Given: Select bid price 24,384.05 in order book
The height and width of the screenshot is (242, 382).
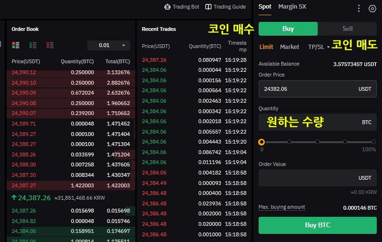Looking at the screenshot, I should click(x=24, y=231).
